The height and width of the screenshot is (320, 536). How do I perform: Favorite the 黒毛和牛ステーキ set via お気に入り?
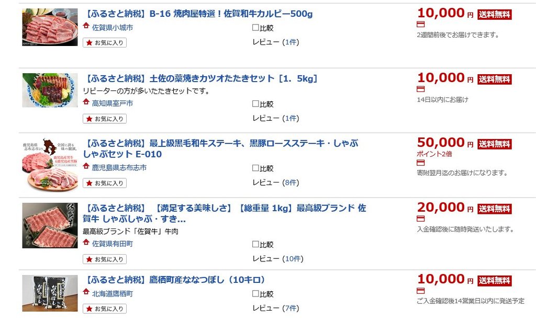click(105, 183)
